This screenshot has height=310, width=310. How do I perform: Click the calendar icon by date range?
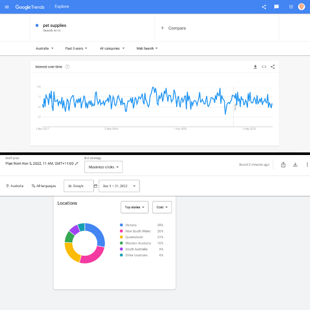coord(96,186)
